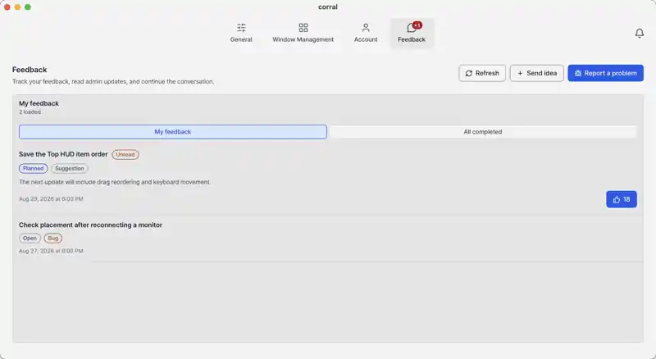The image size is (656, 359).
Task: Click the 2 loaded count text
Action: point(30,112)
